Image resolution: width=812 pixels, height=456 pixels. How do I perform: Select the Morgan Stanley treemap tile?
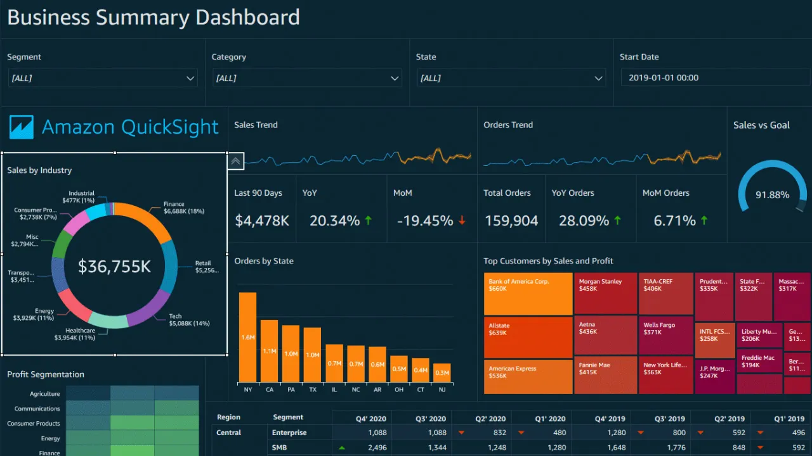pos(605,294)
